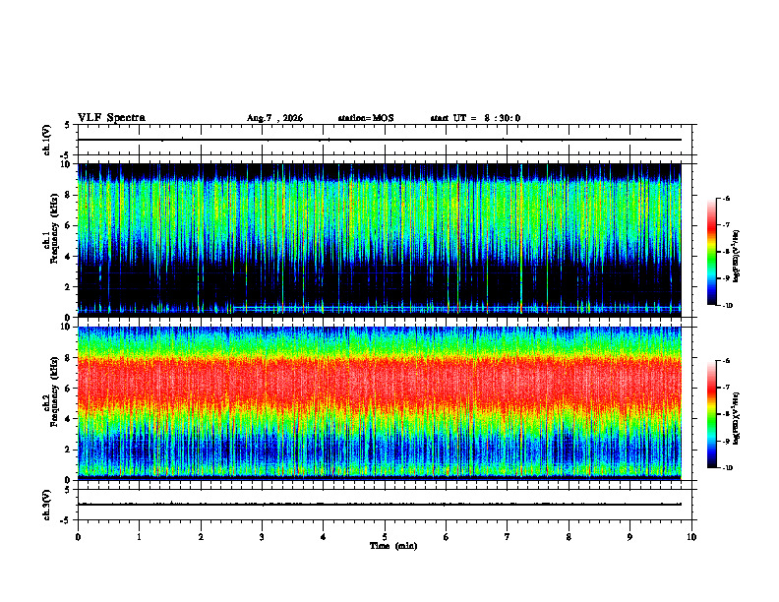Click the "station=MOS" header label
Viewport: 779px width, 602px height.
(366, 118)
